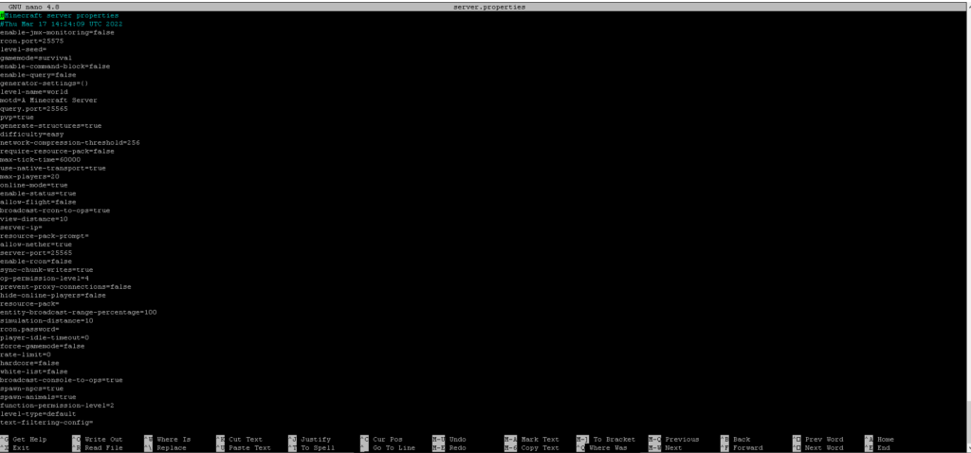Click the "Next Word" shortcut label
Image resolution: width=971 pixels, height=453 pixels.
(824, 448)
